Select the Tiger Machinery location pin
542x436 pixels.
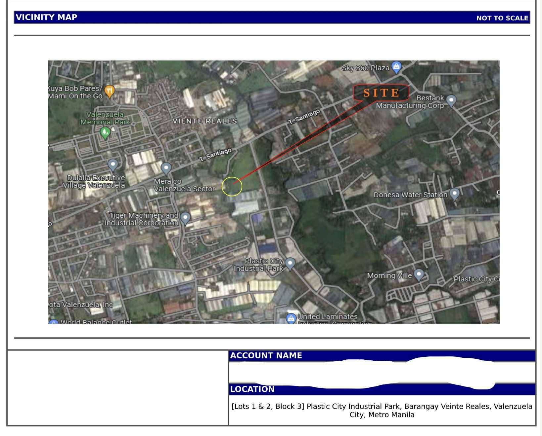coord(185,218)
